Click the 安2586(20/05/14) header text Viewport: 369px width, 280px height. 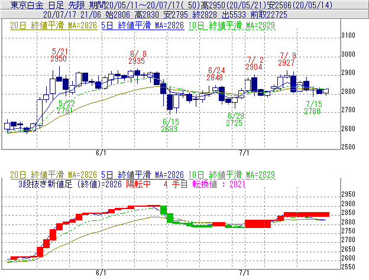coord(299,5)
